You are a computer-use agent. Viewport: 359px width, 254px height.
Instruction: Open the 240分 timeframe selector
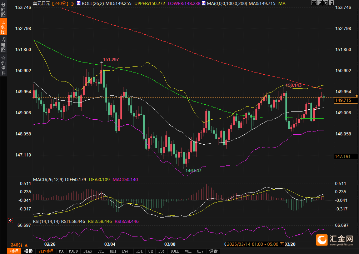(x=19, y=245)
